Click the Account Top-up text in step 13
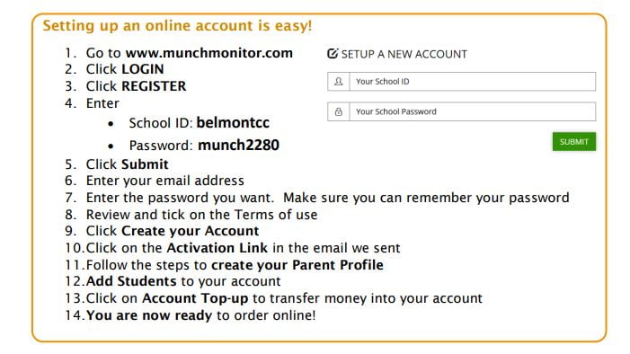This screenshot has width=630, height=354. 198,298
